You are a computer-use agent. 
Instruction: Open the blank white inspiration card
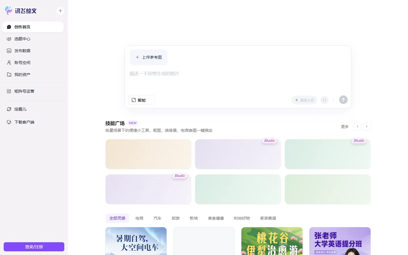204,241
